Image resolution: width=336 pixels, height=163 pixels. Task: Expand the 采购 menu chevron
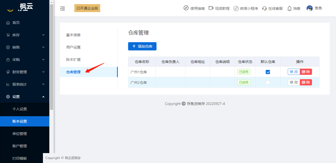pyautogui.click(x=43, y=60)
